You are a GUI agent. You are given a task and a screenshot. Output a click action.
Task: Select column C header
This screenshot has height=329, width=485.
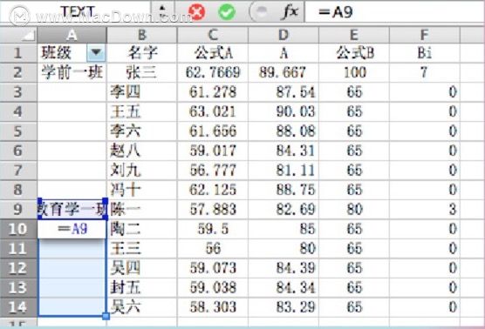point(213,35)
